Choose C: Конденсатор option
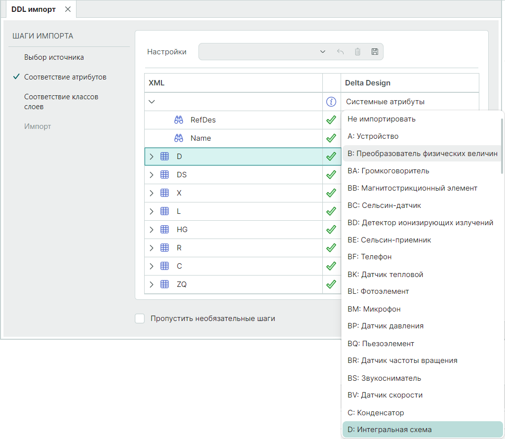This screenshot has height=439, width=505. (376, 412)
